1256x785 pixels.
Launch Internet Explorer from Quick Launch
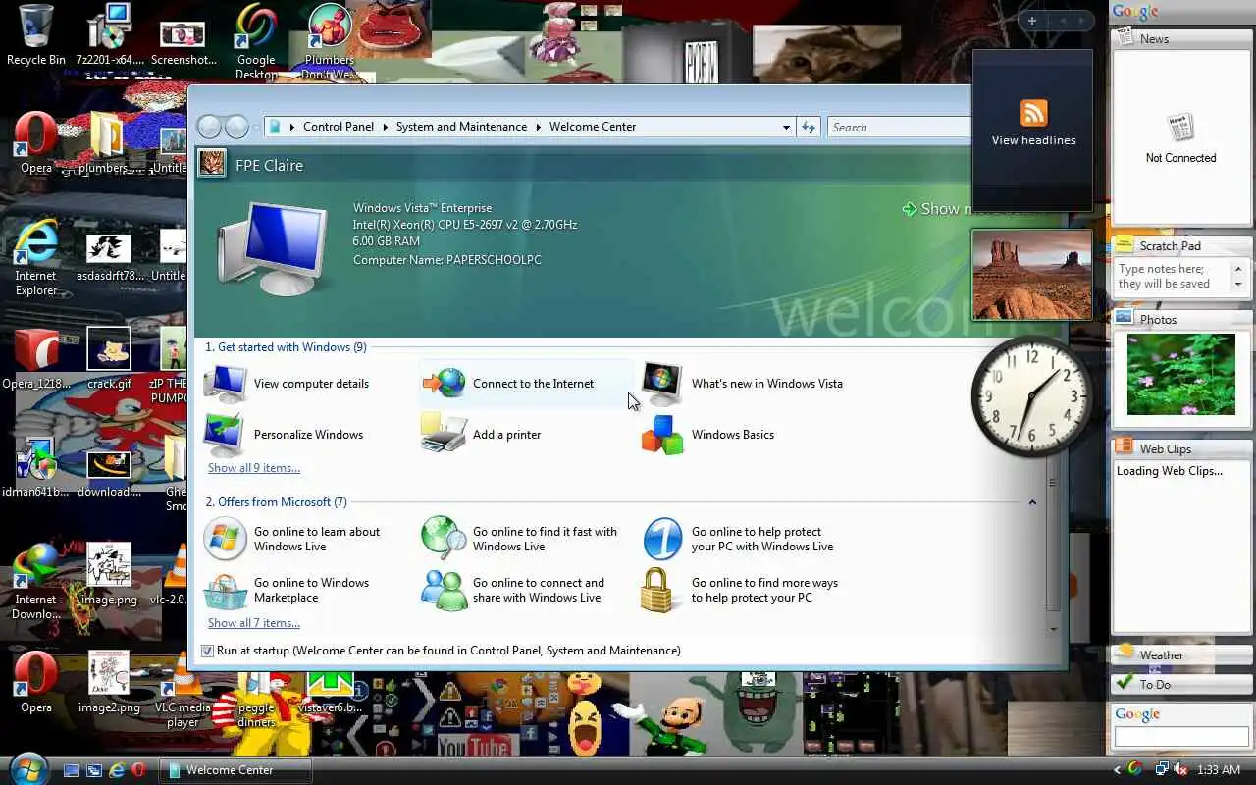117,770
